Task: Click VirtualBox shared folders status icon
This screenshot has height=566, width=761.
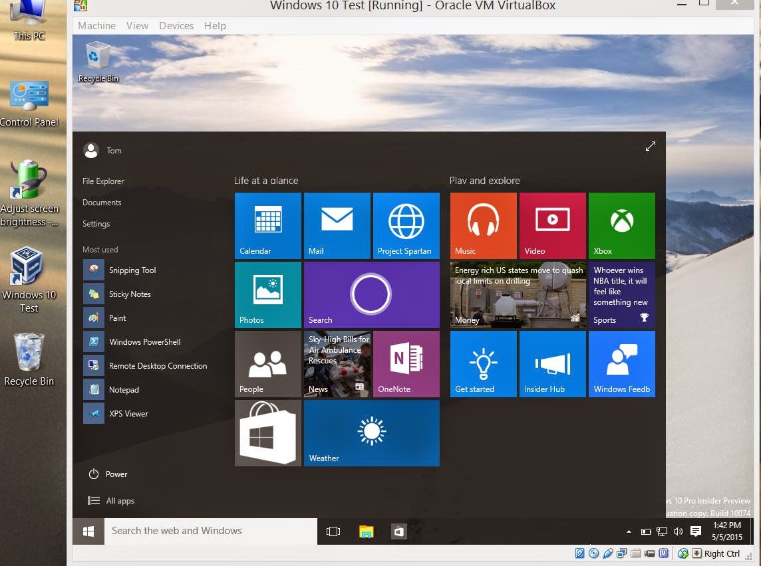Action: click(636, 553)
